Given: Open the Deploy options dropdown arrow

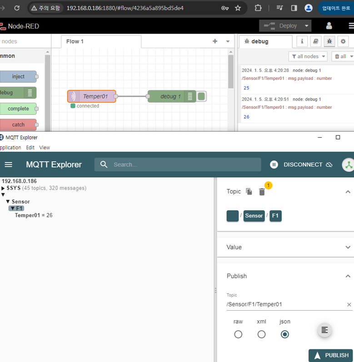Looking at the screenshot, I should tap(306, 25).
